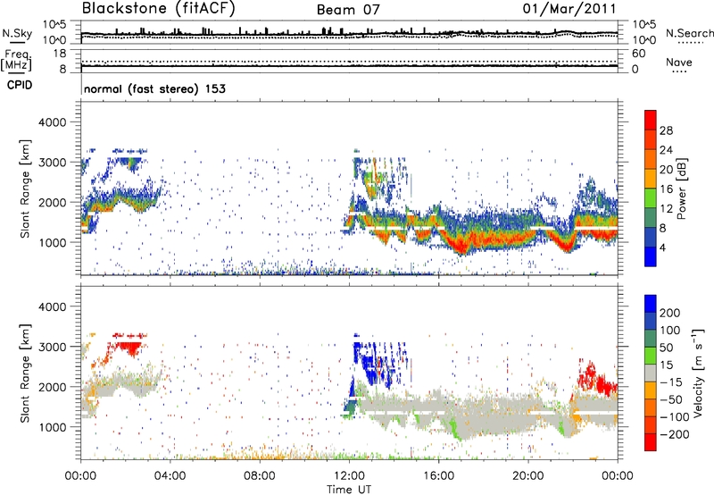714x495 pixels.
Task: Click the rightmost '00:00' time label
Action: (x=618, y=476)
